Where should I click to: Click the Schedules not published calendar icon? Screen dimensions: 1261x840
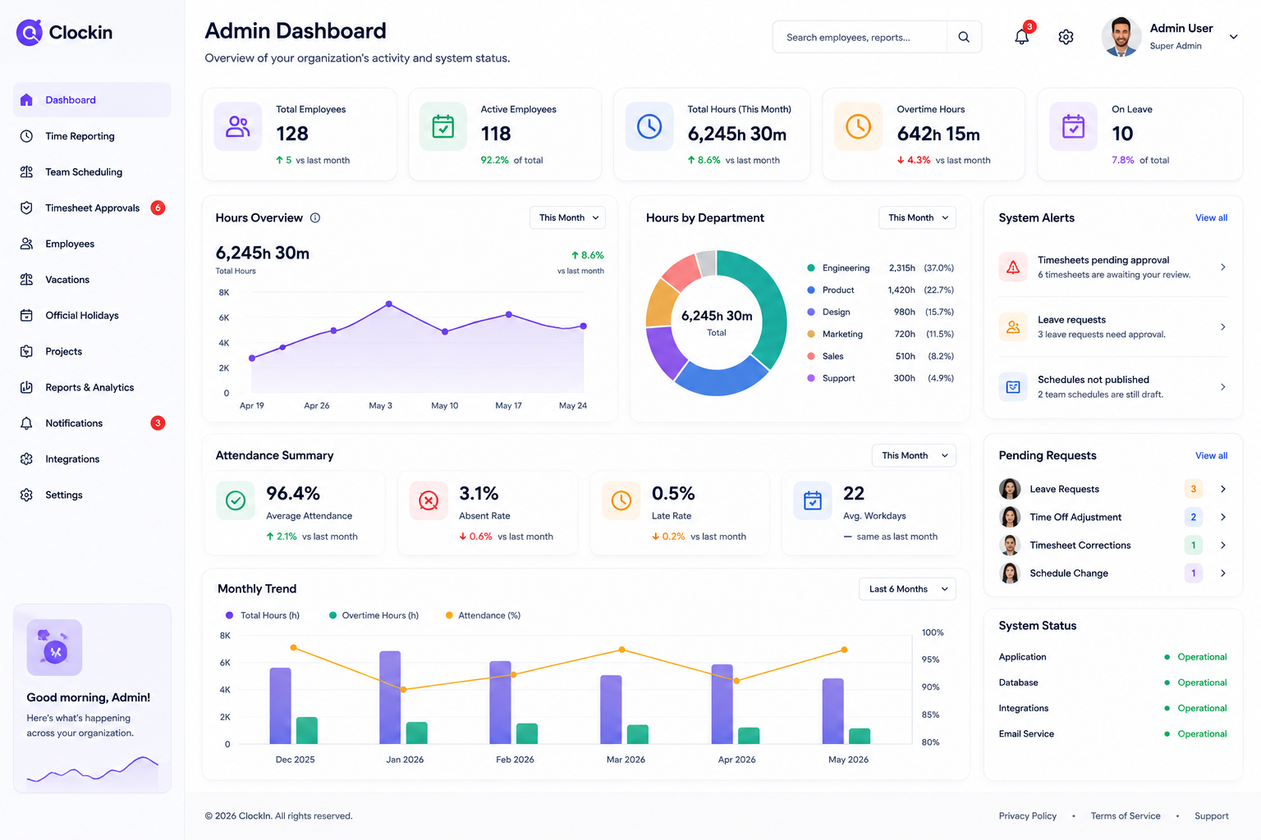[x=1013, y=386]
